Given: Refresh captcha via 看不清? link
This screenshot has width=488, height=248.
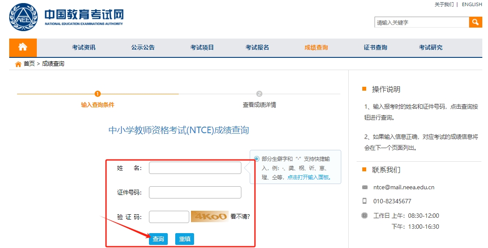Looking at the screenshot, I should [240, 216].
